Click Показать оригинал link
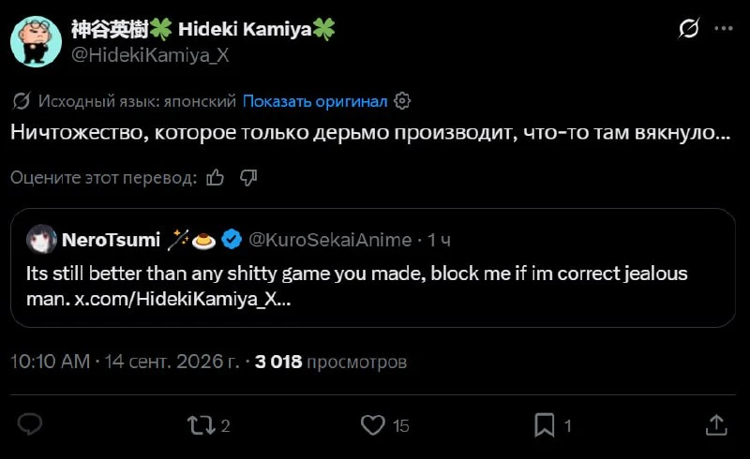Viewport: 750px width, 459px height. [315, 101]
